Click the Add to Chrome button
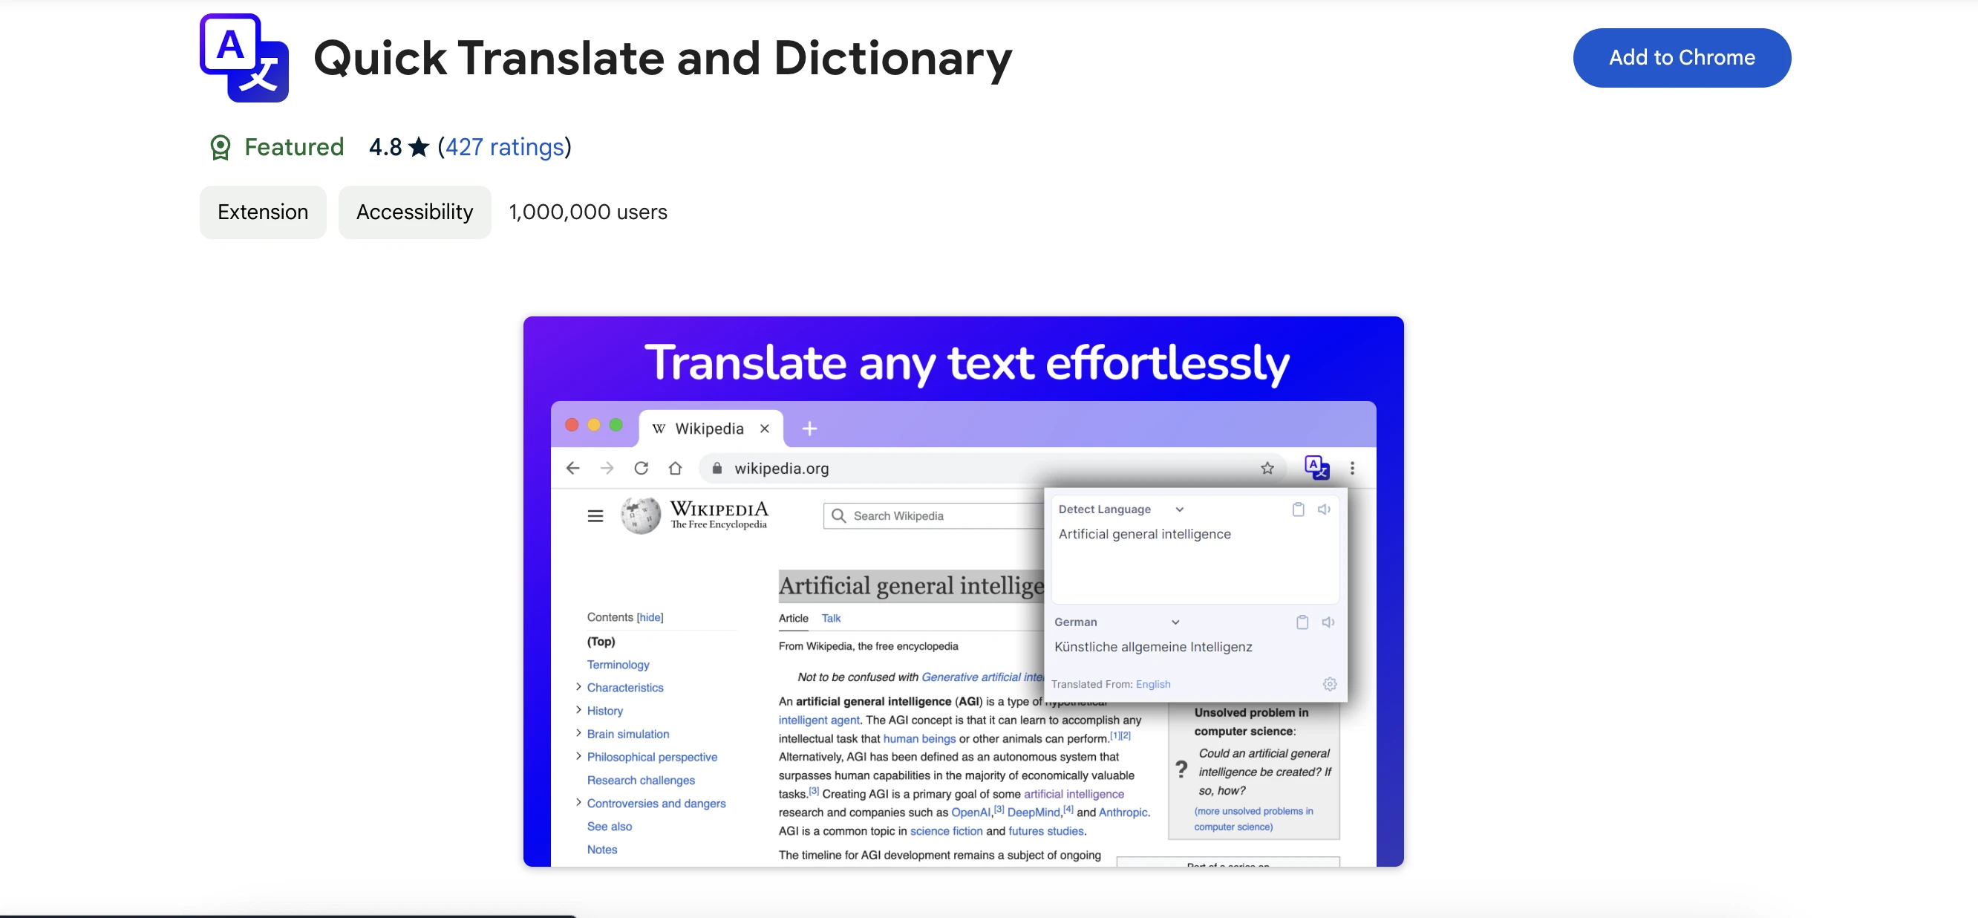This screenshot has width=1978, height=918. tap(1681, 58)
